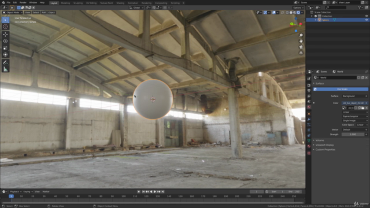370x208 pixels.
Task: Collapse the Collection tree item
Action: (312, 16)
